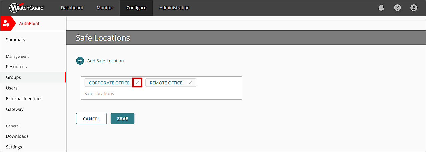This screenshot has height=152, width=426.
Task: Remove the REMOTE OFFICE tag
Action: pos(190,83)
